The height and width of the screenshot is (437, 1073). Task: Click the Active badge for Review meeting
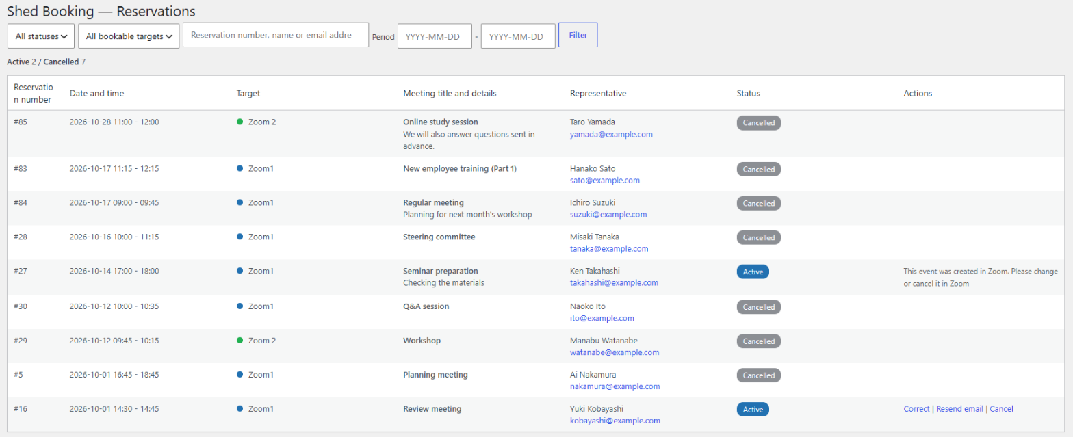click(x=753, y=410)
